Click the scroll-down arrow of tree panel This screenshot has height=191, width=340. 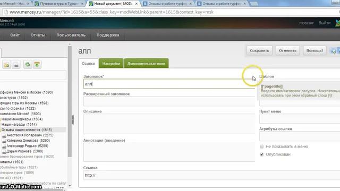tap(70, 186)
